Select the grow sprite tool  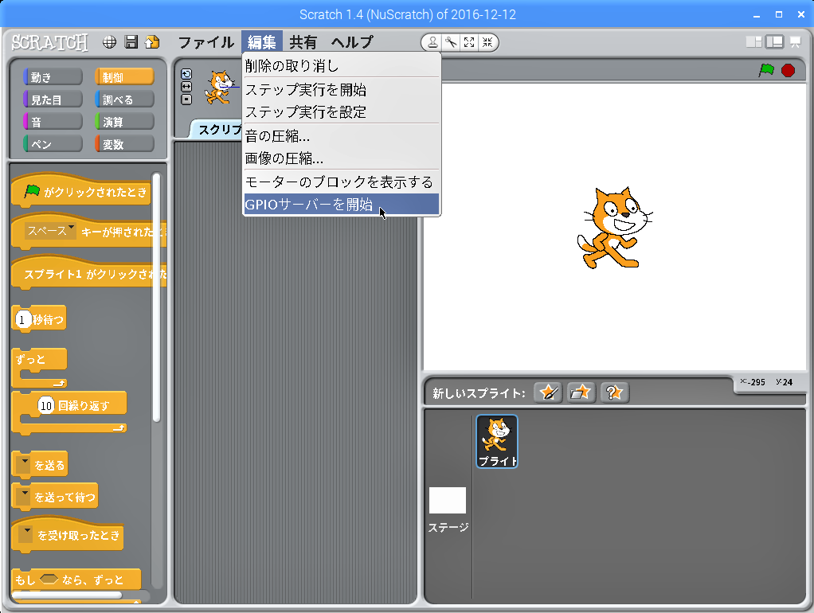point(469,42)
